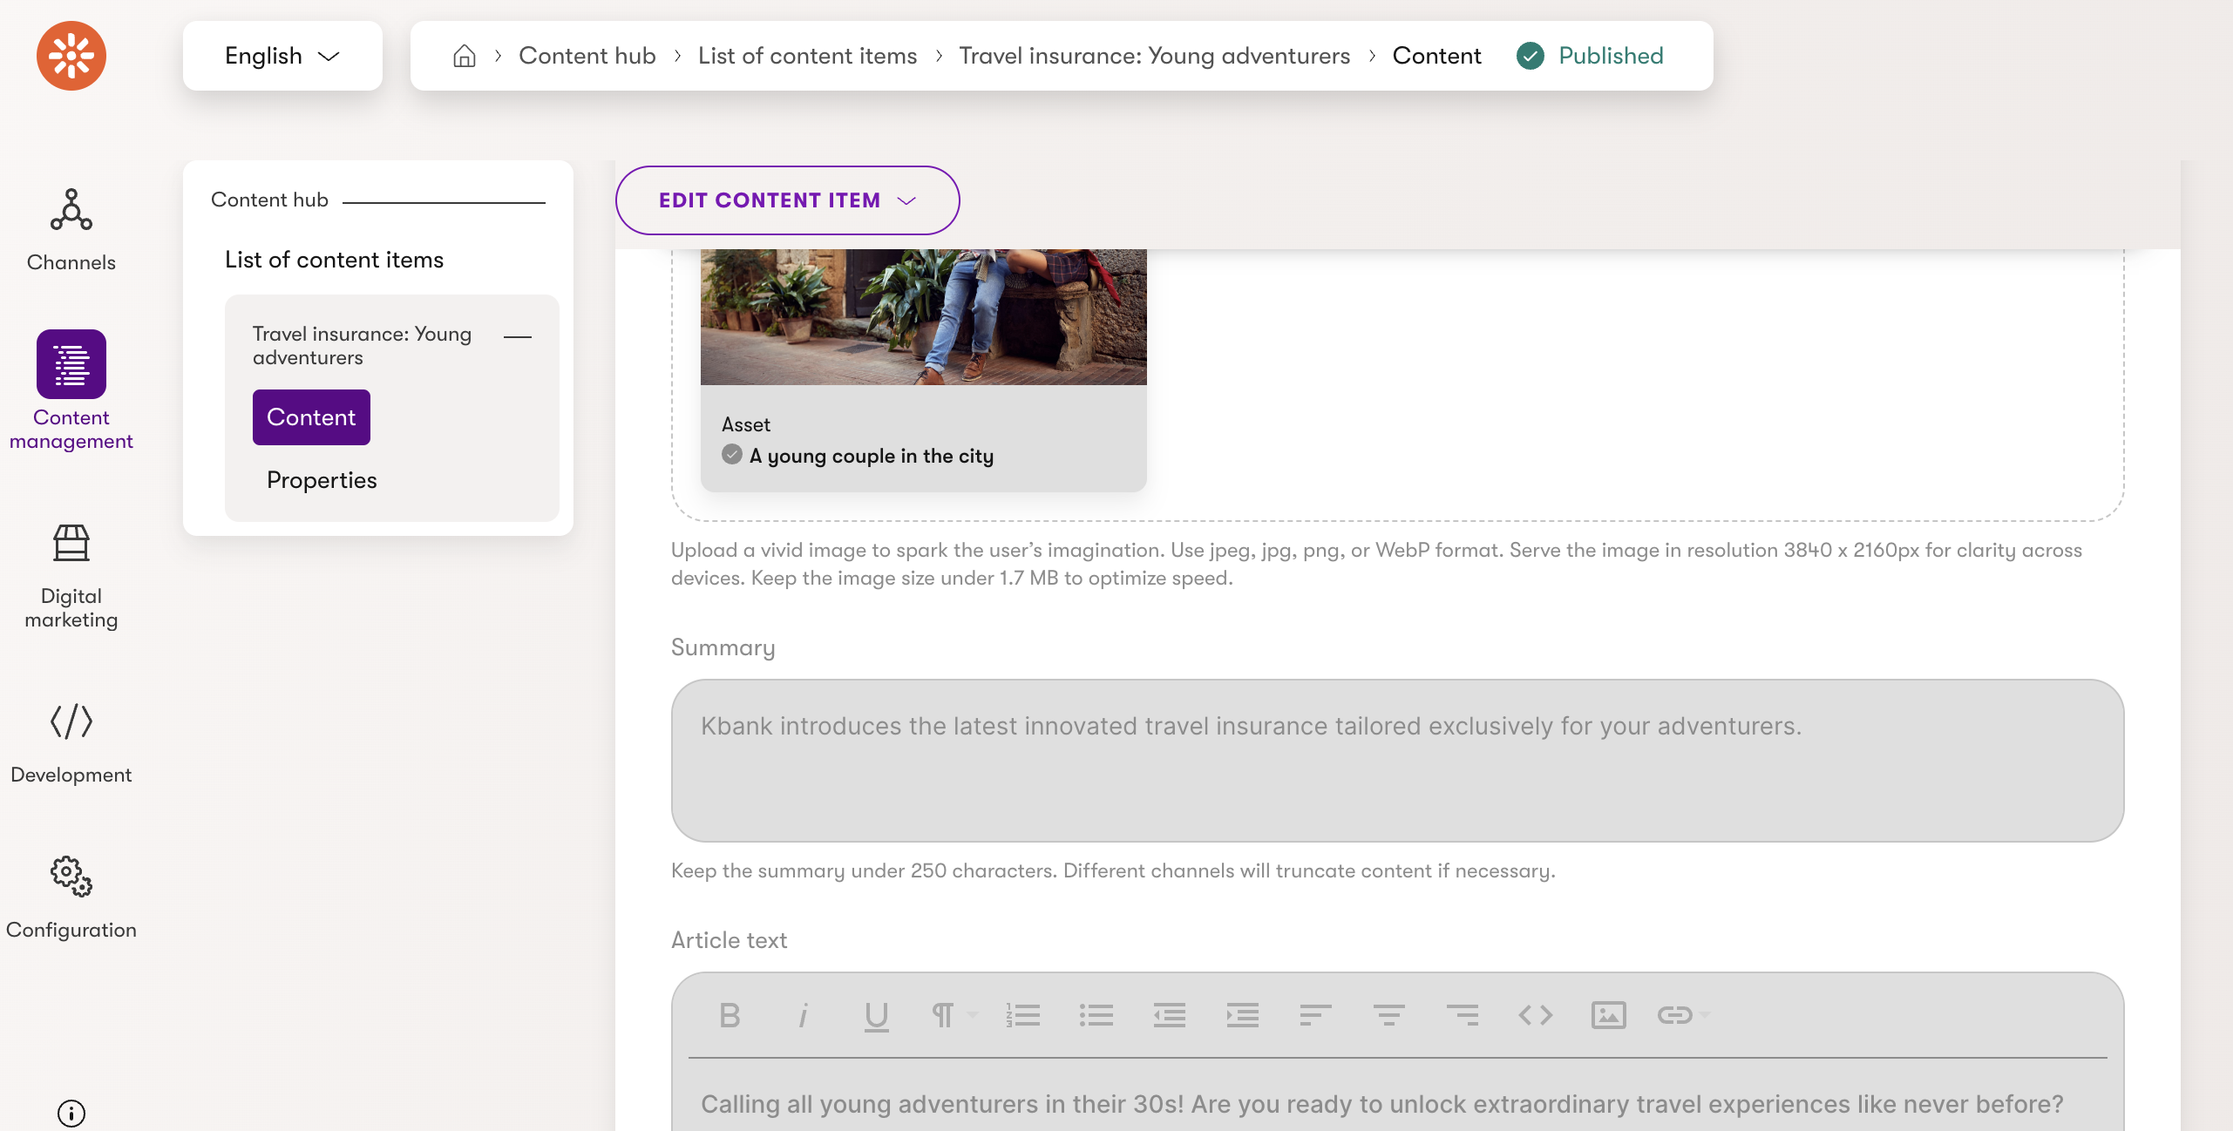Viewport: 2233px width, 1131px height.
Task: Open Digital marketing section
Action: coord(71,575)
